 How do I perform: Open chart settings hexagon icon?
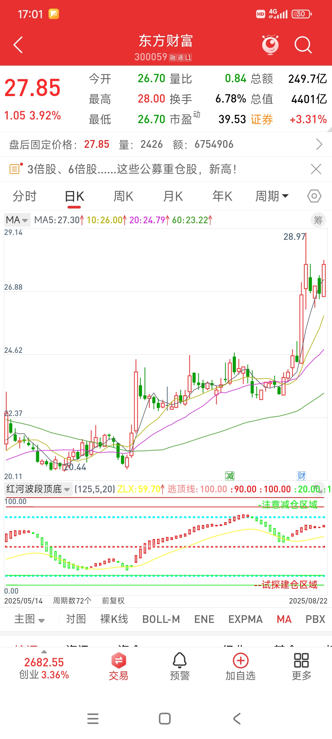pyautogui.click(x=314, y=196)
